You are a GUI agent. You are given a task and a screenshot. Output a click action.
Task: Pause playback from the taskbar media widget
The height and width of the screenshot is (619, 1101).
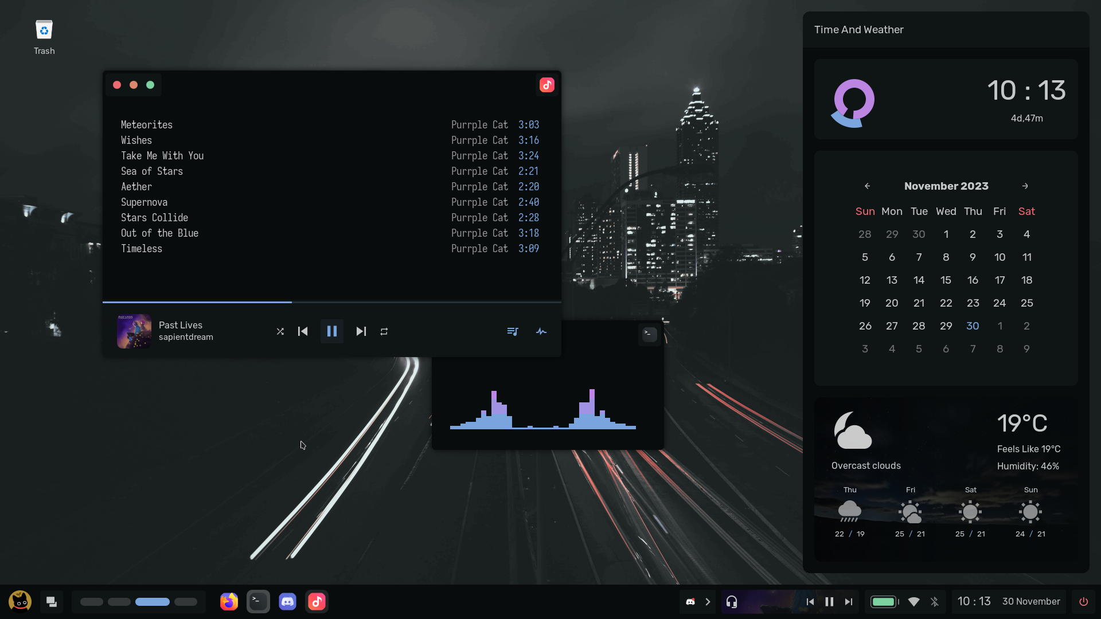click(829, 602)
